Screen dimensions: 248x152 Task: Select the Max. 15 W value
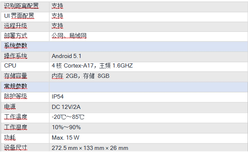[x=65, y=138]
